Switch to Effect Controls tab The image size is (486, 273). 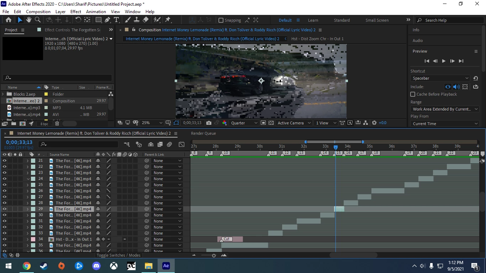click(x=73, y=30)
